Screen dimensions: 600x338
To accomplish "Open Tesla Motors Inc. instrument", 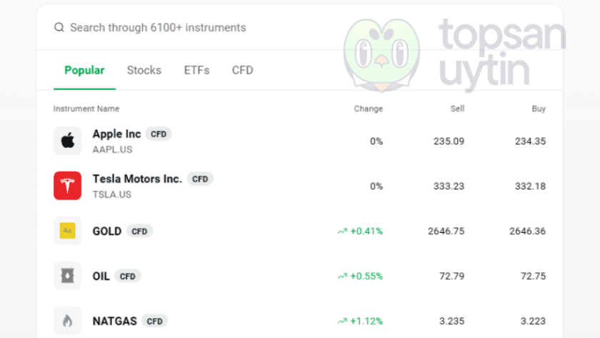I will pyautogui.click(x=137, y=179).
